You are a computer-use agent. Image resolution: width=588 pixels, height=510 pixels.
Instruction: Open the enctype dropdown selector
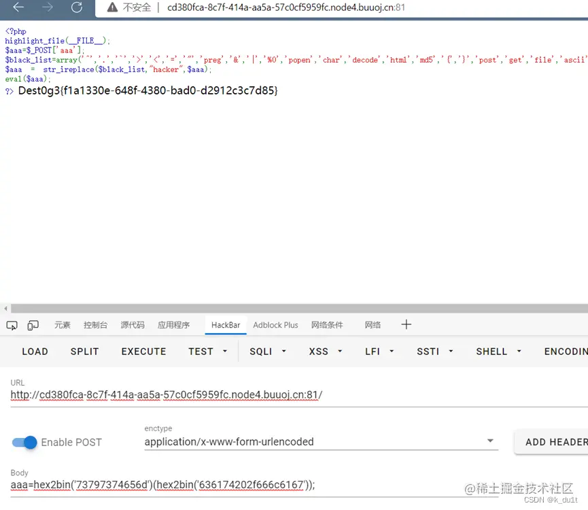pos(321,442)
